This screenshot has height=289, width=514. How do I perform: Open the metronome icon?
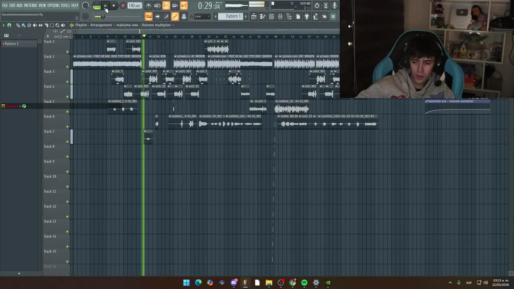click(x=149, y=6)
